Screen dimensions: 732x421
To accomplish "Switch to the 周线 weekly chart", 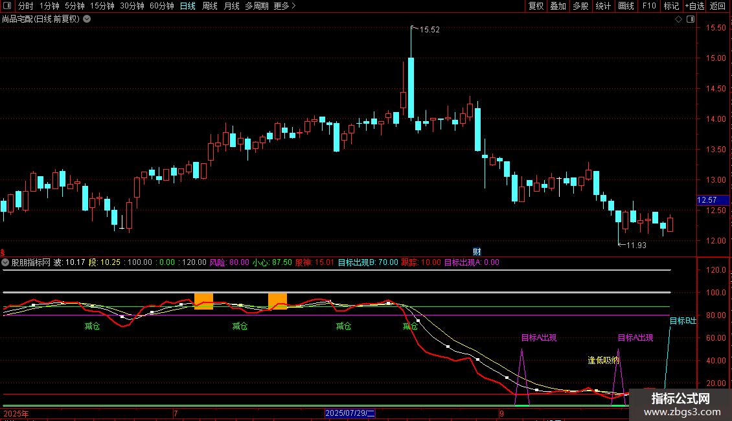I will point(210,6).
